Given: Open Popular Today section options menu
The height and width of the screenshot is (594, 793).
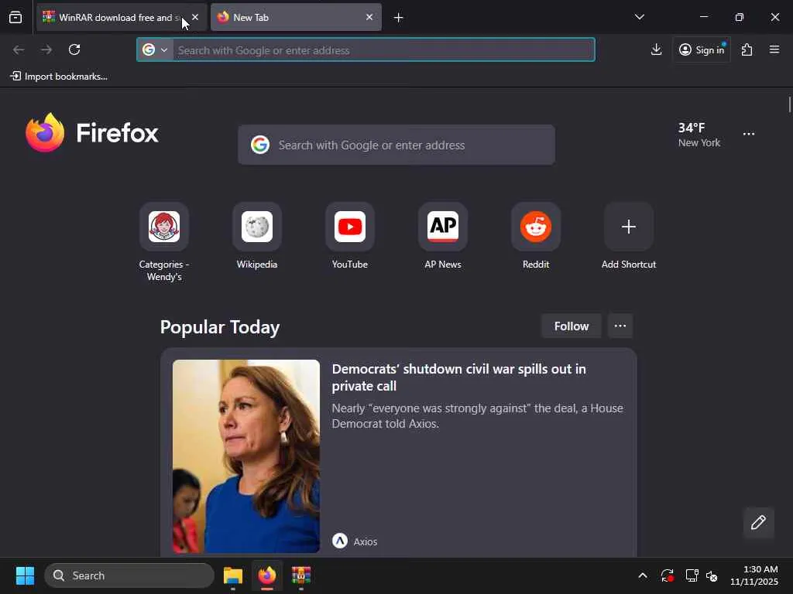Looking at the screenshot, I should click(620, 326).
